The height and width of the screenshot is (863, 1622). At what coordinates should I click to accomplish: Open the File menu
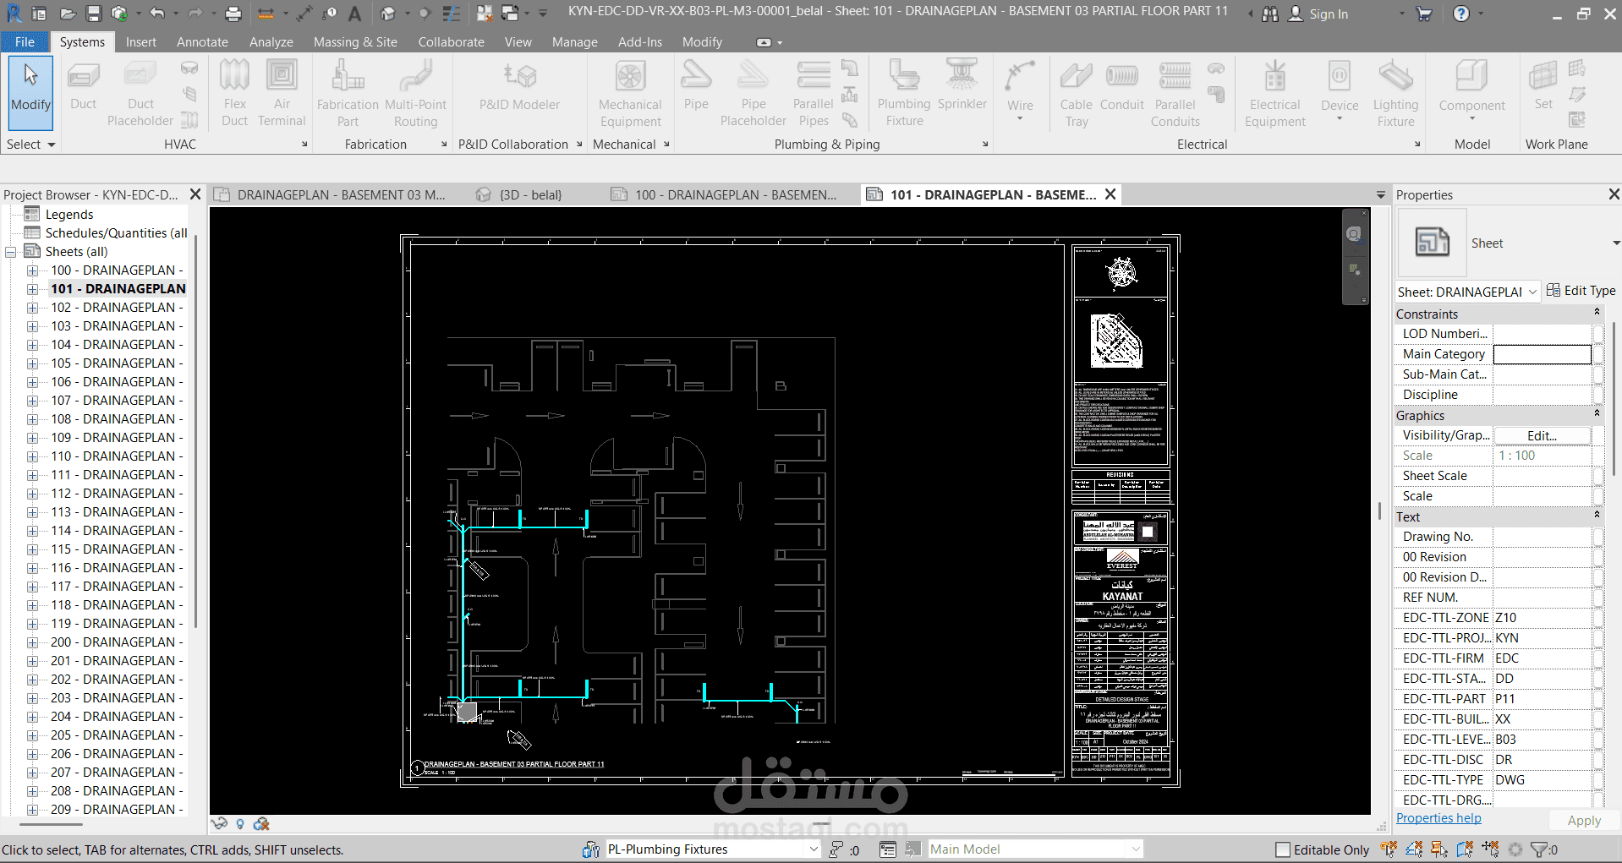tap(25, 41)
